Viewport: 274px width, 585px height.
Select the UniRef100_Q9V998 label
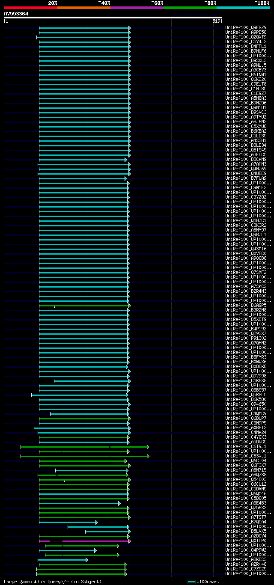[246, 376]
